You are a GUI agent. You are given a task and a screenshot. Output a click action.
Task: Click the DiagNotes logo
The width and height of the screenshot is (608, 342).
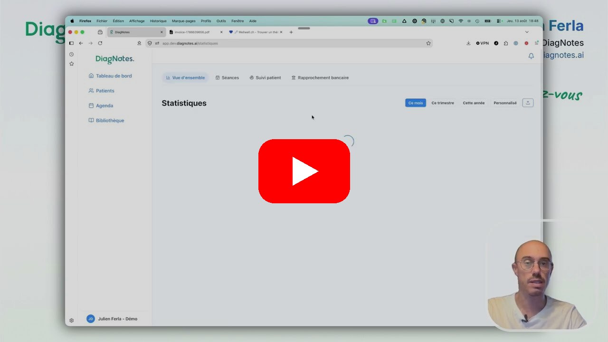(115, 59)
